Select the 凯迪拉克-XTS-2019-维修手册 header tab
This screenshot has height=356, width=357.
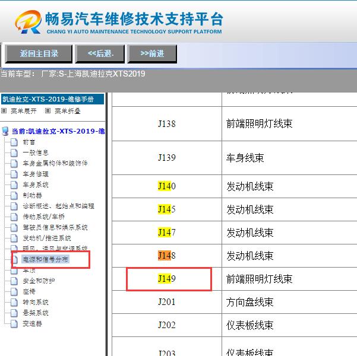tap(52, 99)
